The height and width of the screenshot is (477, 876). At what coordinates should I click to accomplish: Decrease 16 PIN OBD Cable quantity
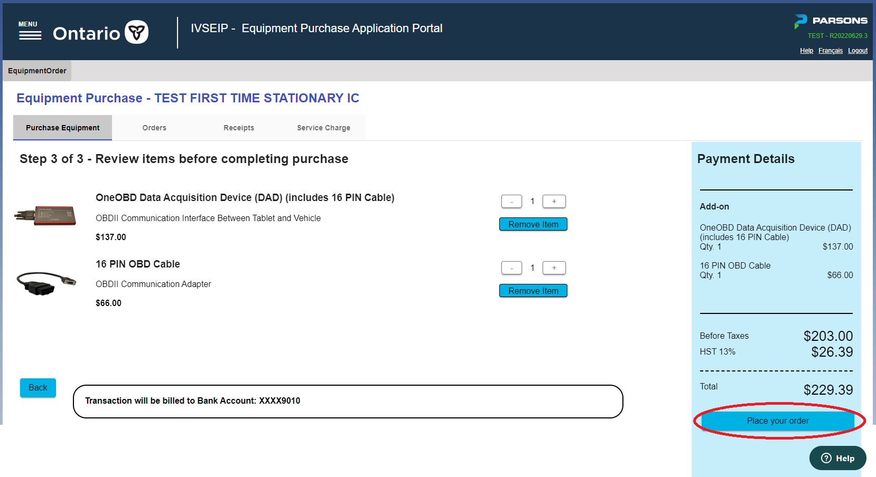pyautogui.click(x=511, y=268)
